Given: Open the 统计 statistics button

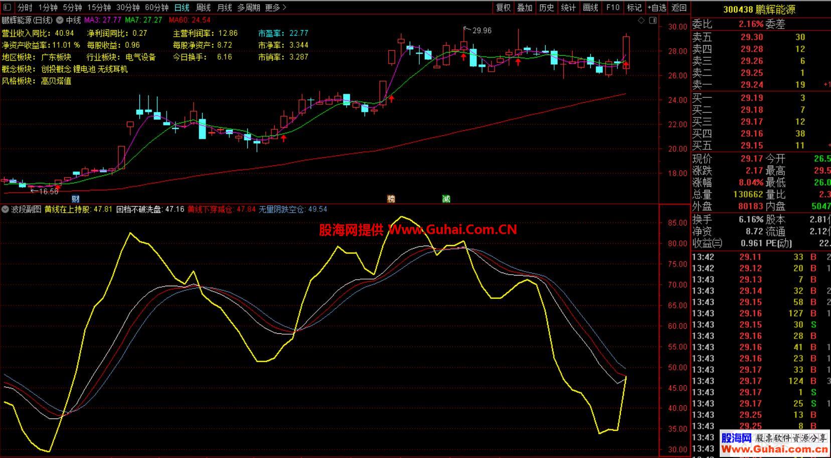Looking at the screenshot, I should [568, 8].
